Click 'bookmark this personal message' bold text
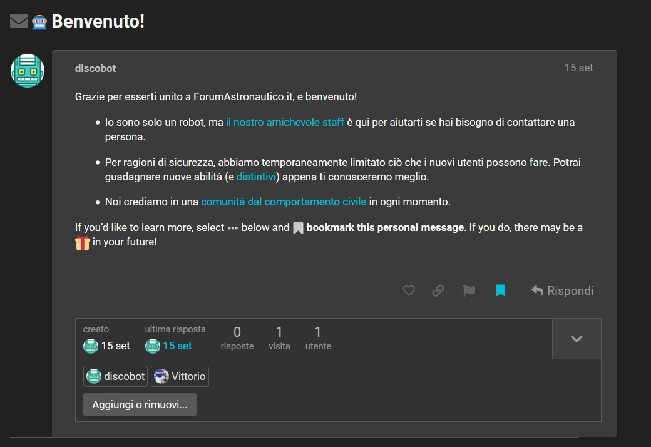Viewport: 651px width, 447px height. (x=385, y=227)
